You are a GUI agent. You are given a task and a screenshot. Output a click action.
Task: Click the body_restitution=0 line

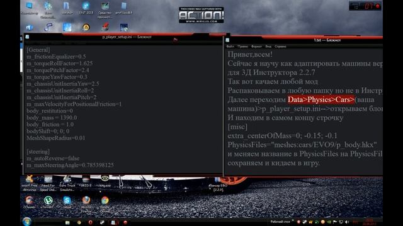click(x=49, y=111)
